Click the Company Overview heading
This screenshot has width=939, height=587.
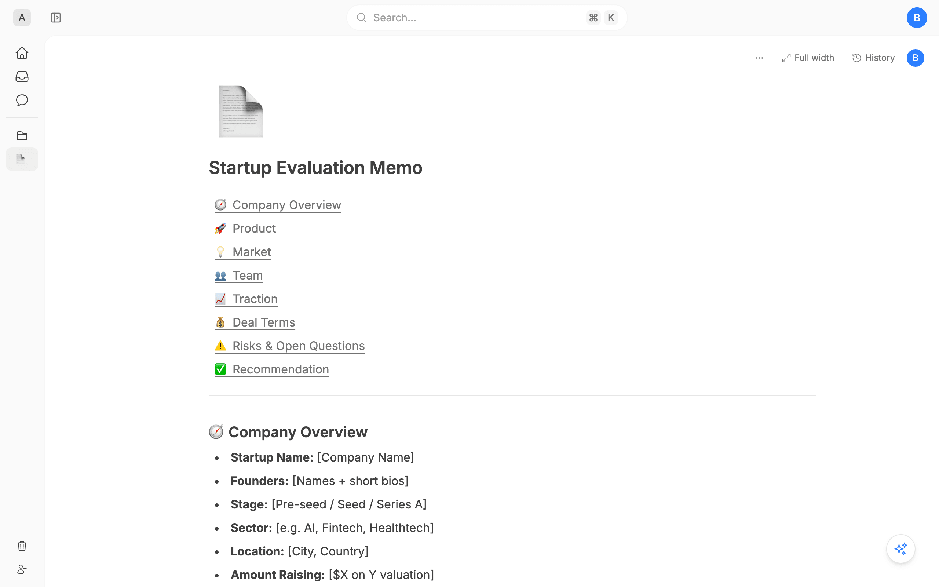[x=288, y=432]
